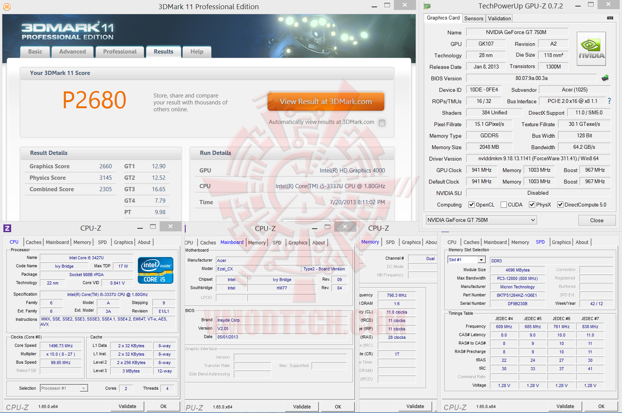Click the Physics Score value 3145
The height and width of the screenshot is (413, 622).
coord(106,178)
